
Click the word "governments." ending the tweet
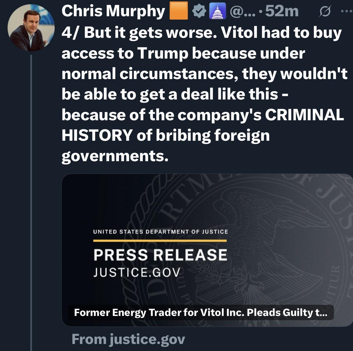click(x=115, y=156)
